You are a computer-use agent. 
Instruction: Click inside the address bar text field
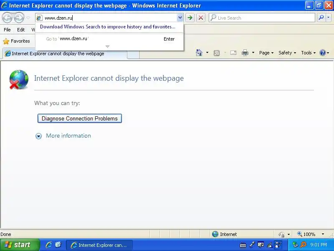click(x=110, y=18)
